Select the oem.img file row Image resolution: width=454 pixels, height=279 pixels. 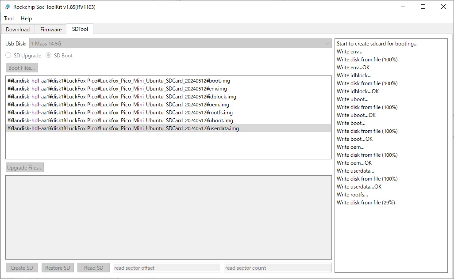[169, 105]
